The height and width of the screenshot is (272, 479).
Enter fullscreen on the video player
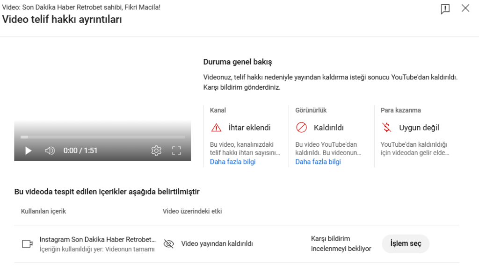coord(176,150)
